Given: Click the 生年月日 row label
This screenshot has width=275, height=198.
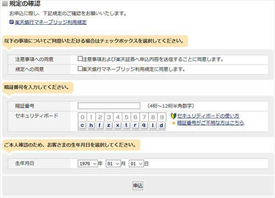Looking at the screenshot, I should tap(25, 164).
